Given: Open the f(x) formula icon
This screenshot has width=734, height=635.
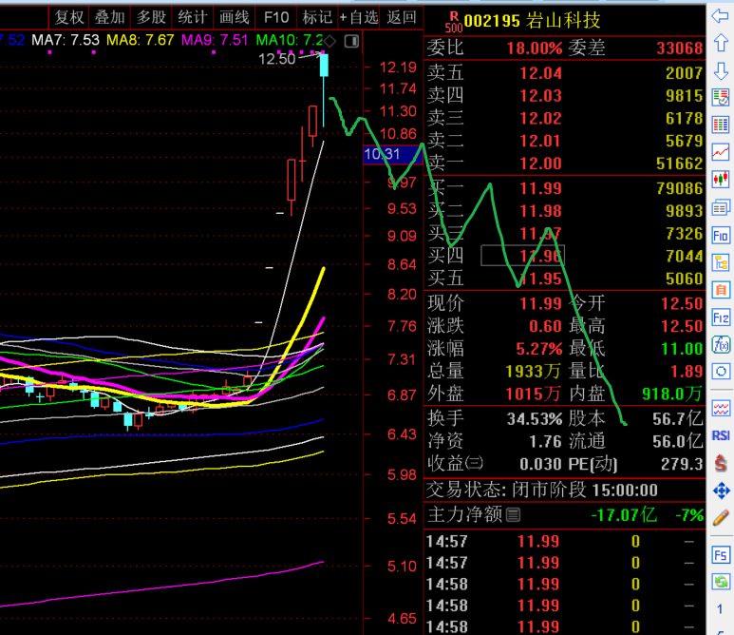Looking at the screenshot, I should [721, 345].
